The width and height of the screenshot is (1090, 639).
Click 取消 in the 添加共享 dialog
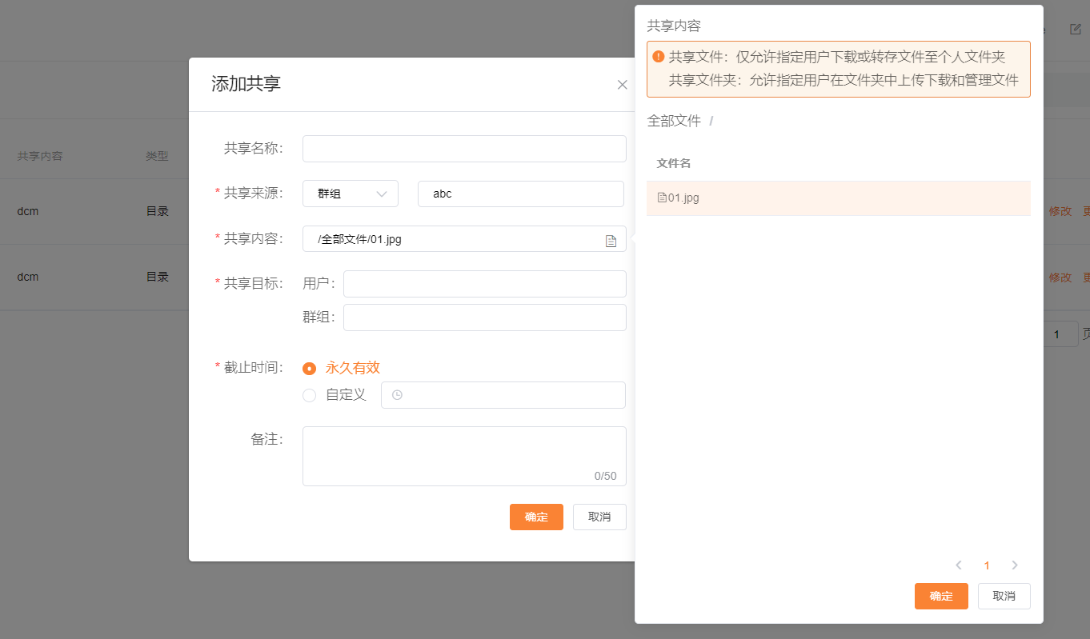coord(599,517)
